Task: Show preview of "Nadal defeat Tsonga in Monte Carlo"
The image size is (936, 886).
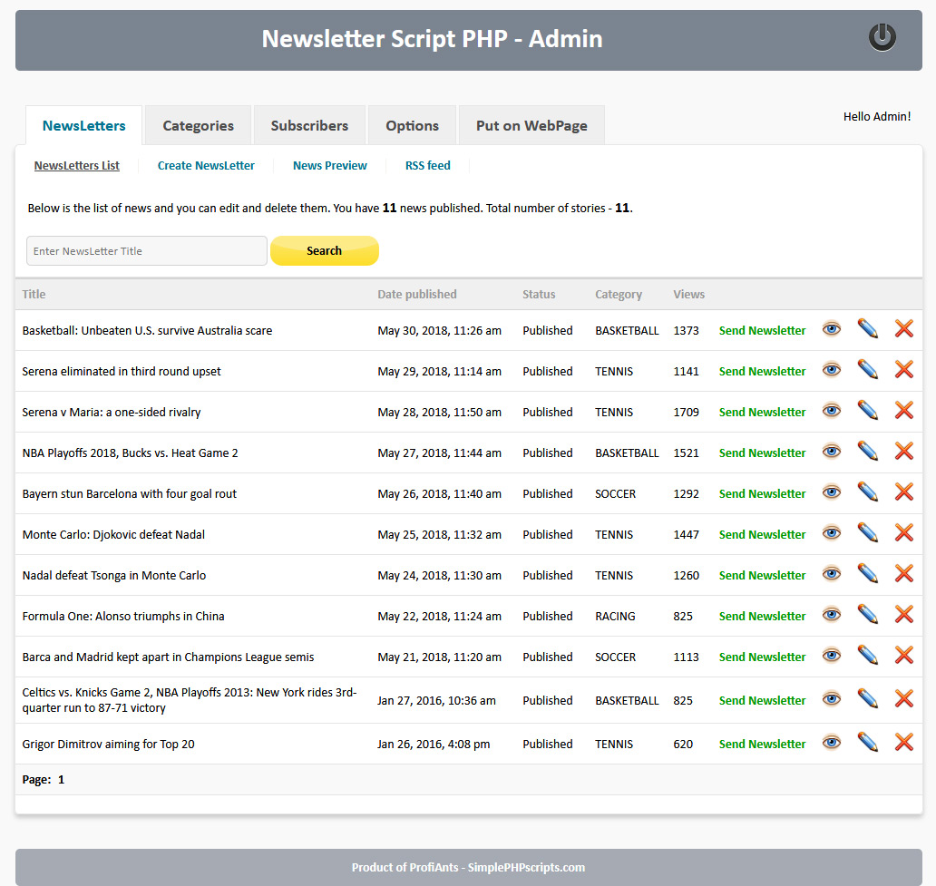Action: tap(831, 573)
